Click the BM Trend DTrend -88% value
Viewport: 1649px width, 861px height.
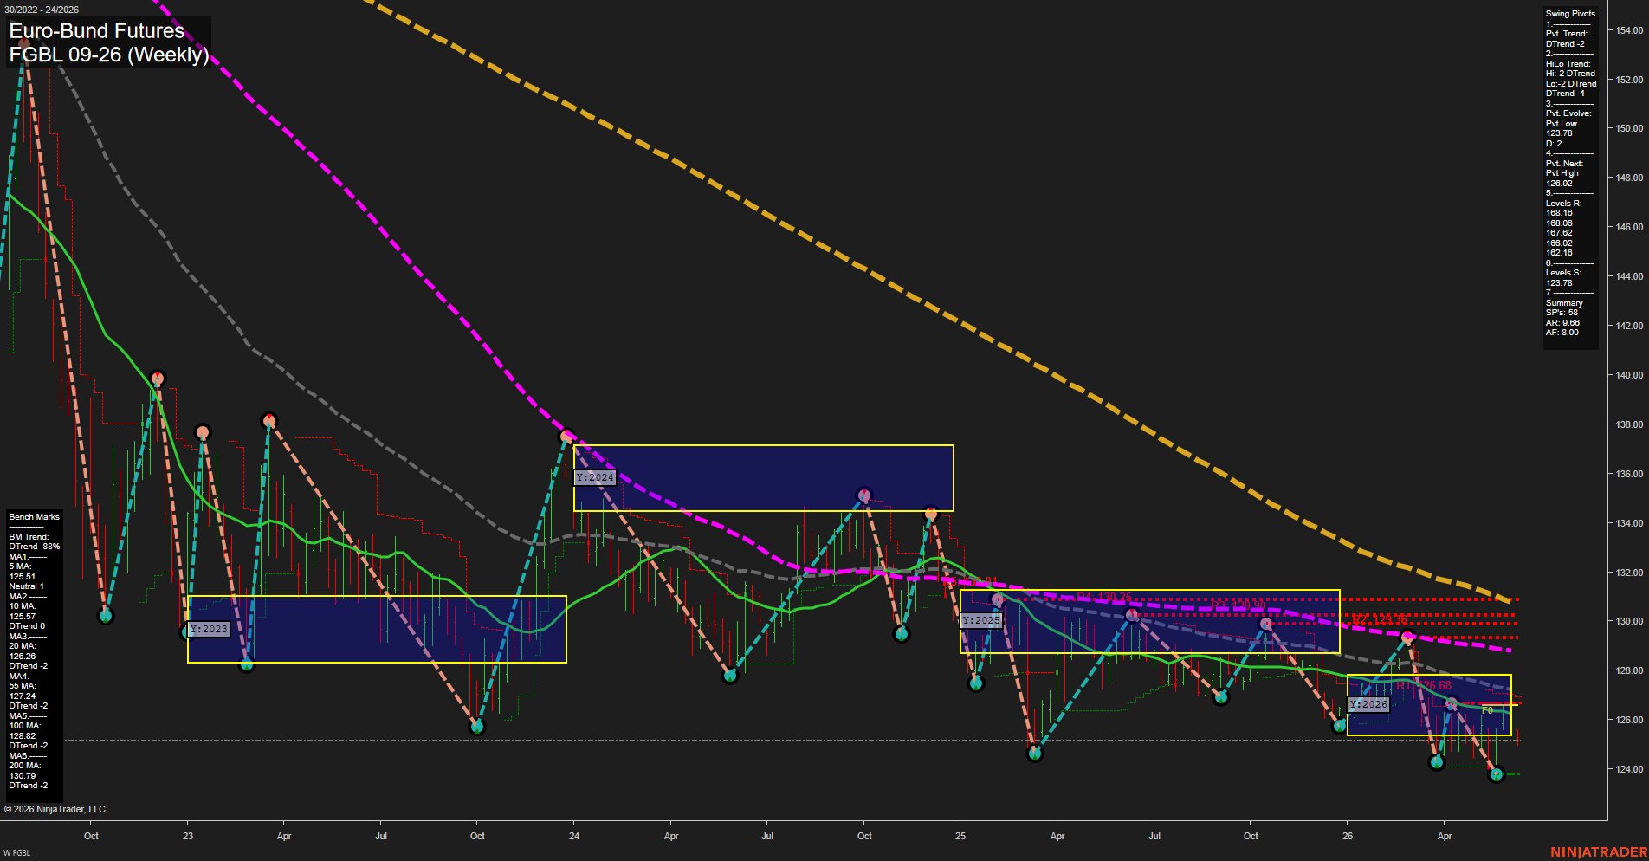click(x=35, y=547)
